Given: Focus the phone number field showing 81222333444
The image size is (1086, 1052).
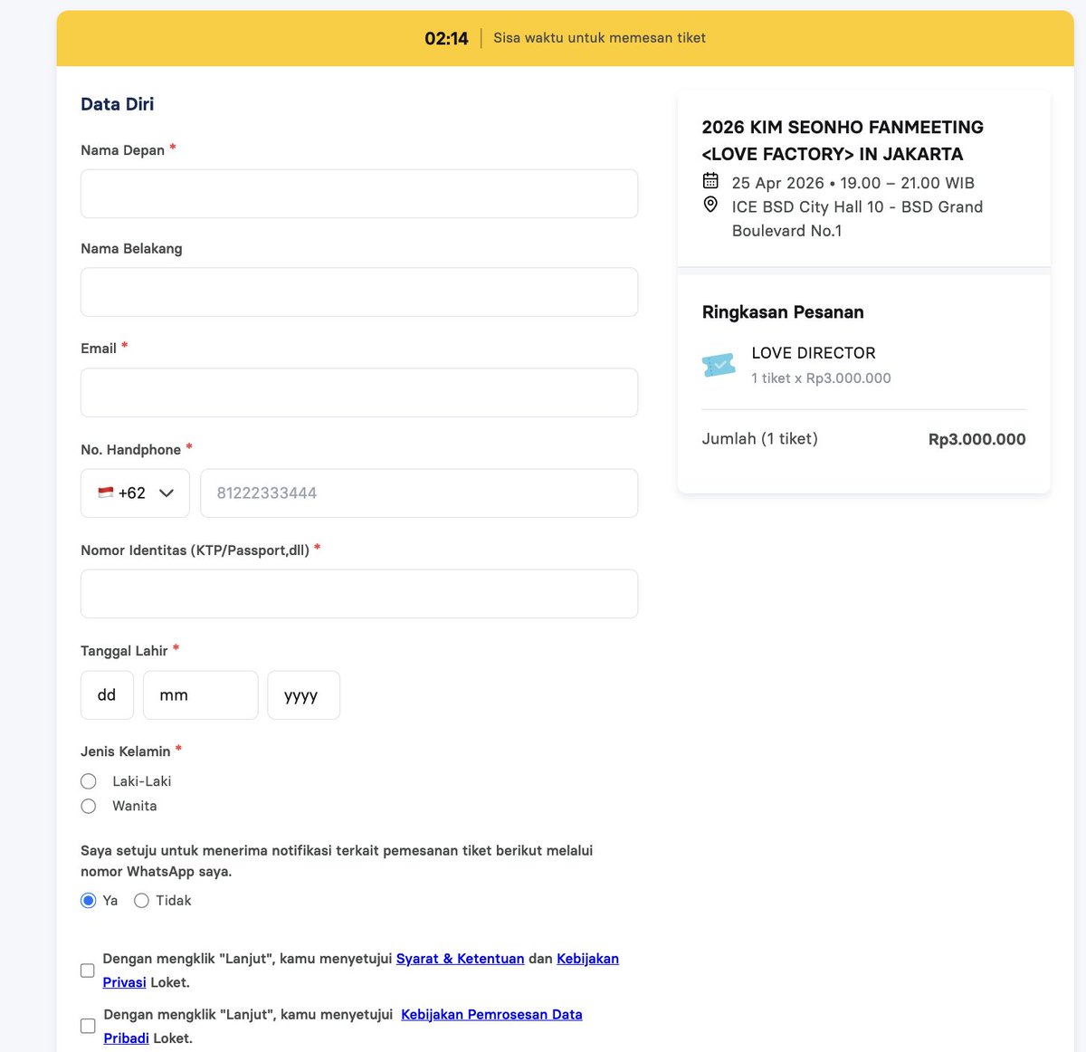Looking at the screenshot, I should click(x=419, y=493).
